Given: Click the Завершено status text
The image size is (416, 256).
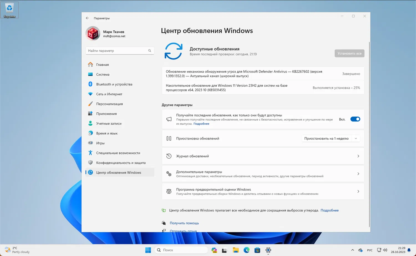Looking at the screenshot, I should [x=351, y=74].
